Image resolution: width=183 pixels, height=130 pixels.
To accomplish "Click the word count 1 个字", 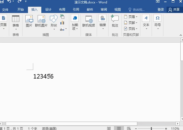I will 33,128.
